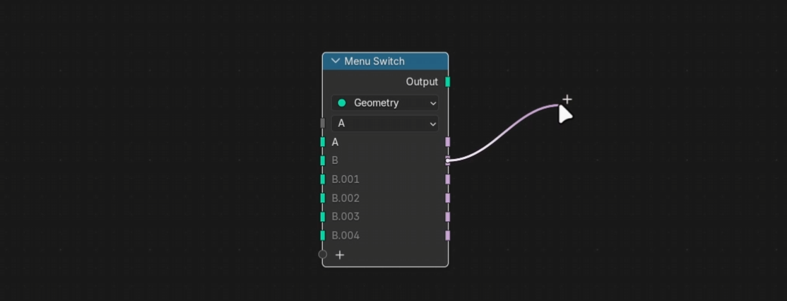Click the purple output socket on row B.003

(448, 217)
